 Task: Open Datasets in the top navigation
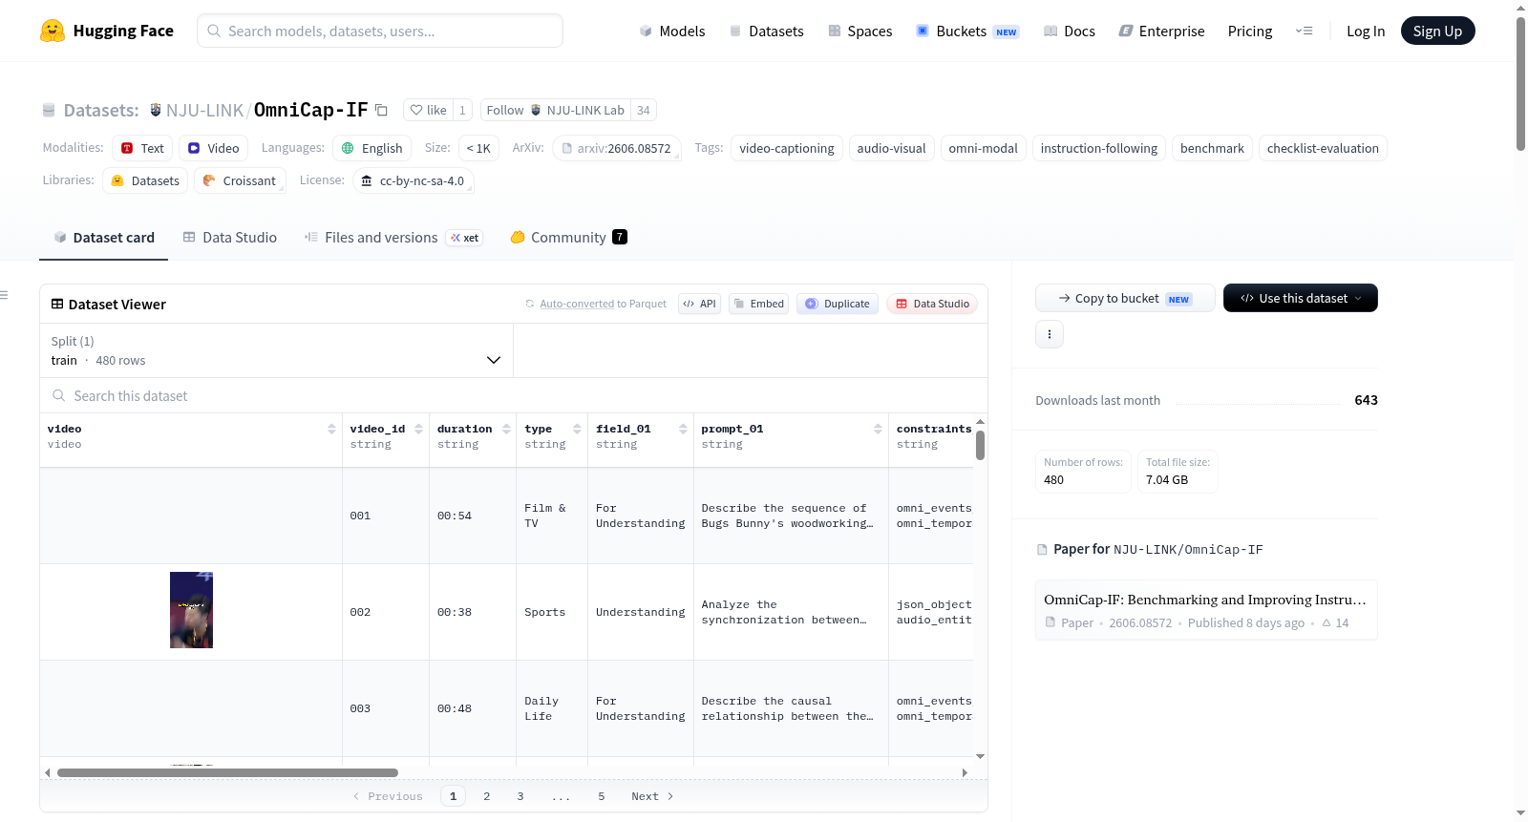766,31
